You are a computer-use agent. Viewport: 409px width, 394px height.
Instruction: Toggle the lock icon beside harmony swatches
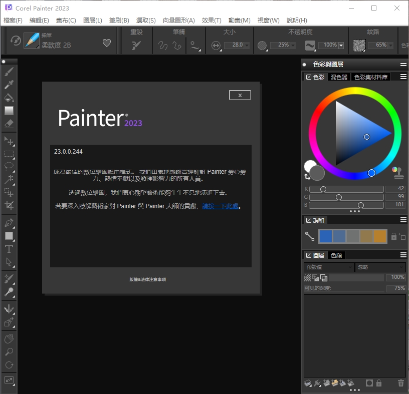(x=395, y=236)
